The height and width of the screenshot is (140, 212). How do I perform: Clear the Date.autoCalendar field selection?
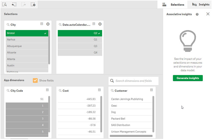[x=100, y=24]
